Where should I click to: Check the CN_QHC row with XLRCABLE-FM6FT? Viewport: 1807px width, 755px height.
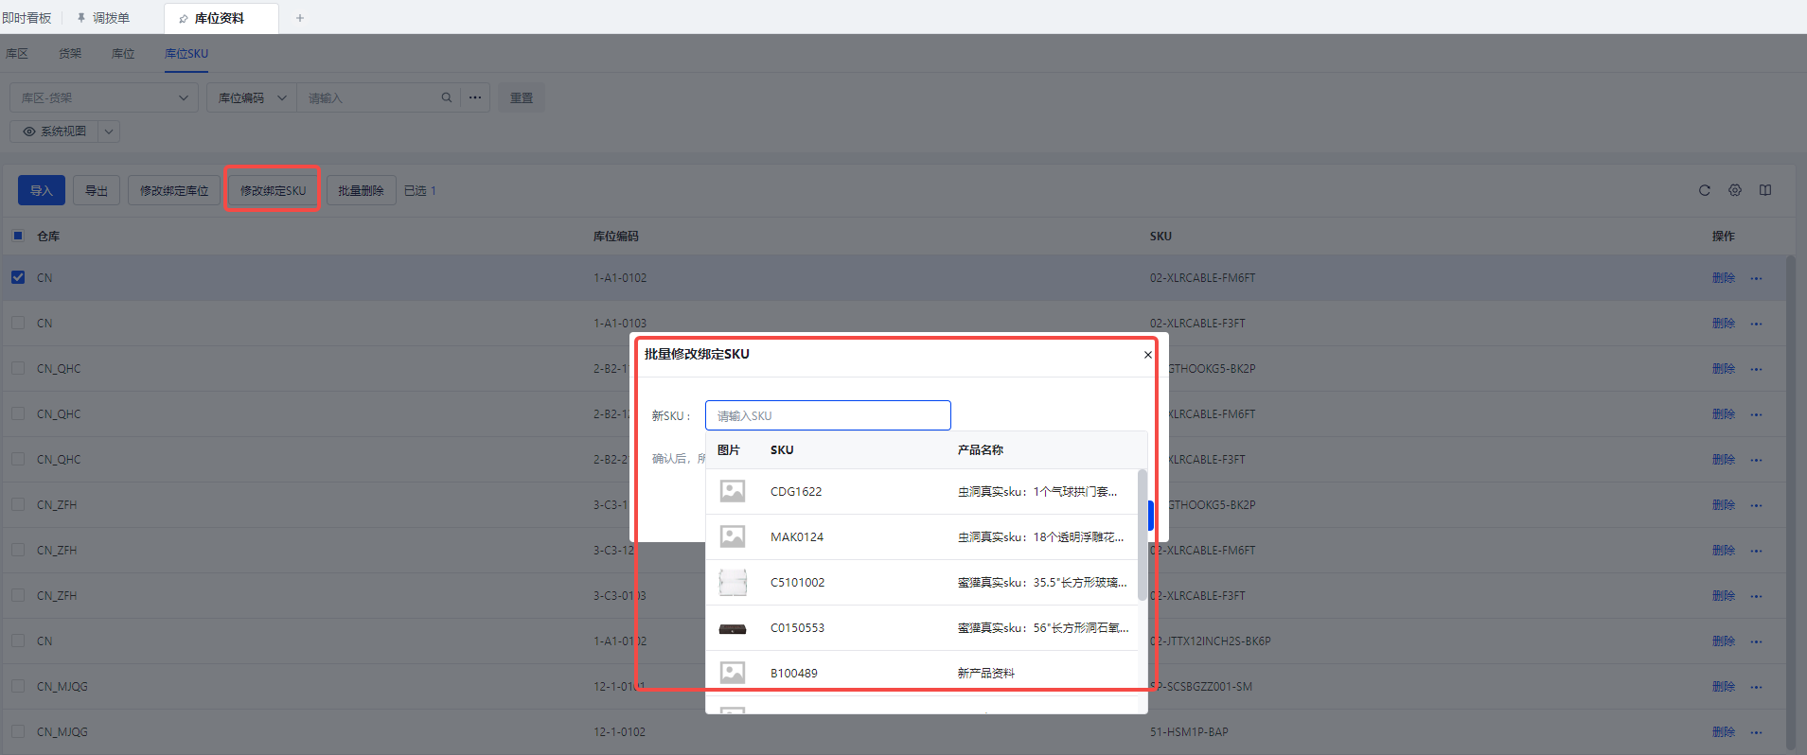18,413
